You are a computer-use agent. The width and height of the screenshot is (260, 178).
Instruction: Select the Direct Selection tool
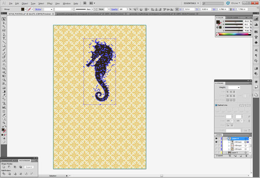[4, 23]
